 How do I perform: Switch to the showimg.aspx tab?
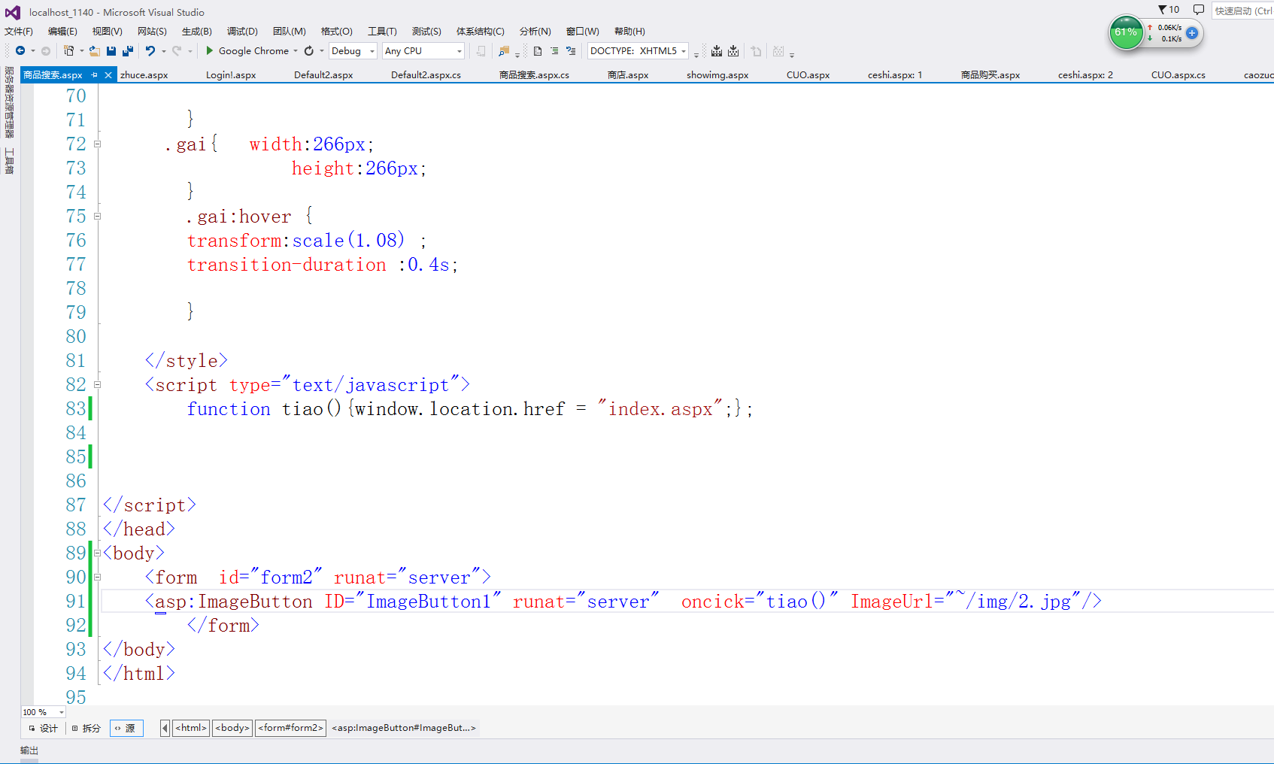tap(717, 75)
